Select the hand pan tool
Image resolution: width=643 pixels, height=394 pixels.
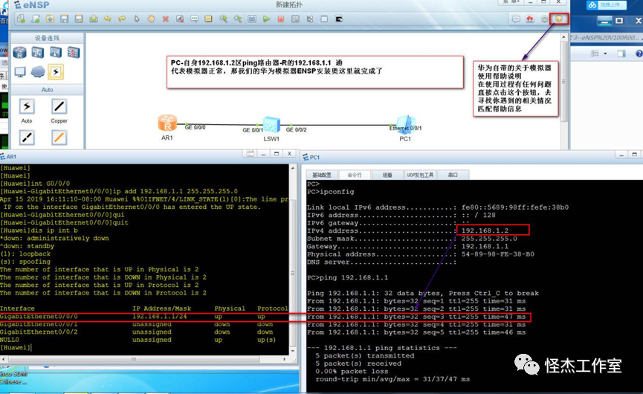(x=151, y=19)
